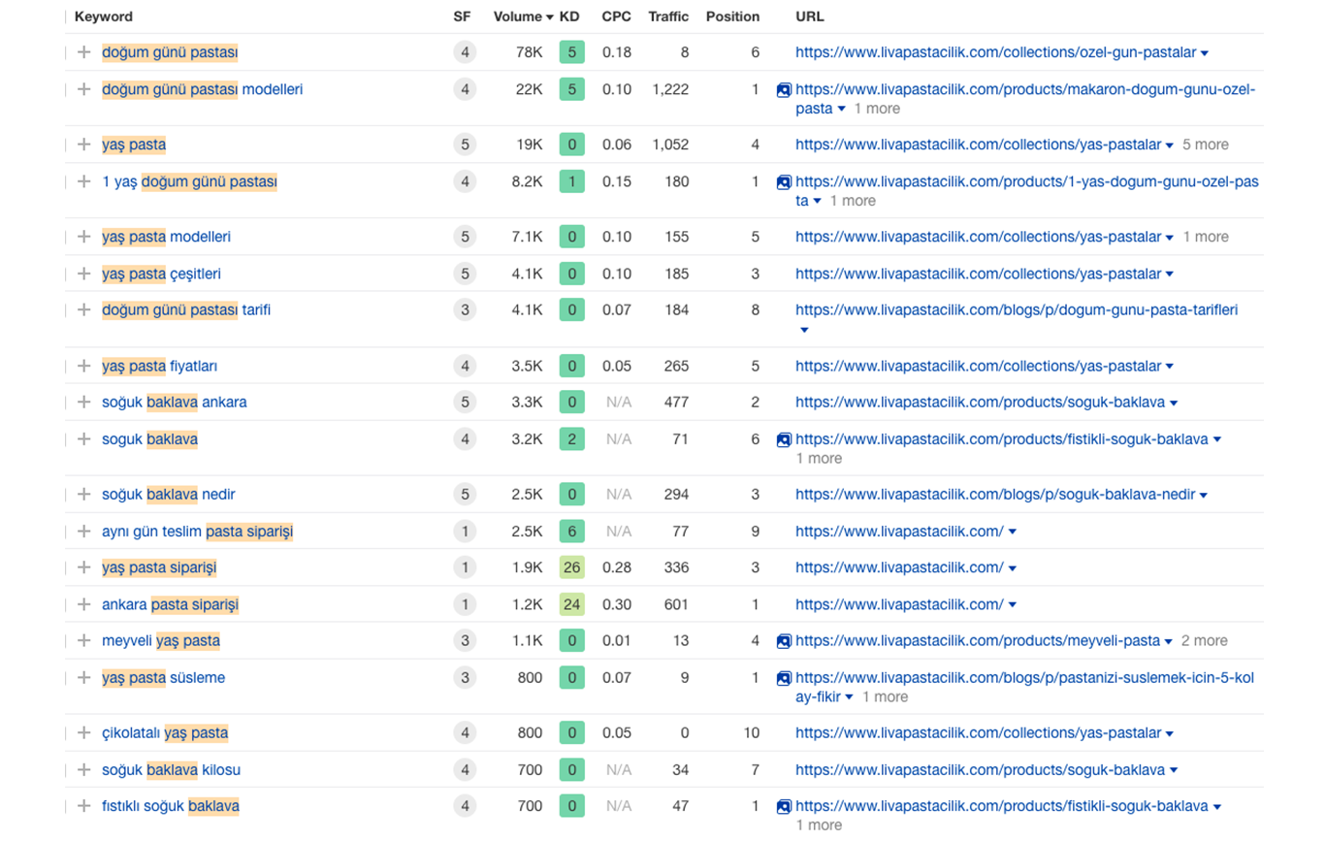Click the plus icon beside 'doğum günü pastası'
Viewport: 1326px width, 841px height.
(83, 52)
